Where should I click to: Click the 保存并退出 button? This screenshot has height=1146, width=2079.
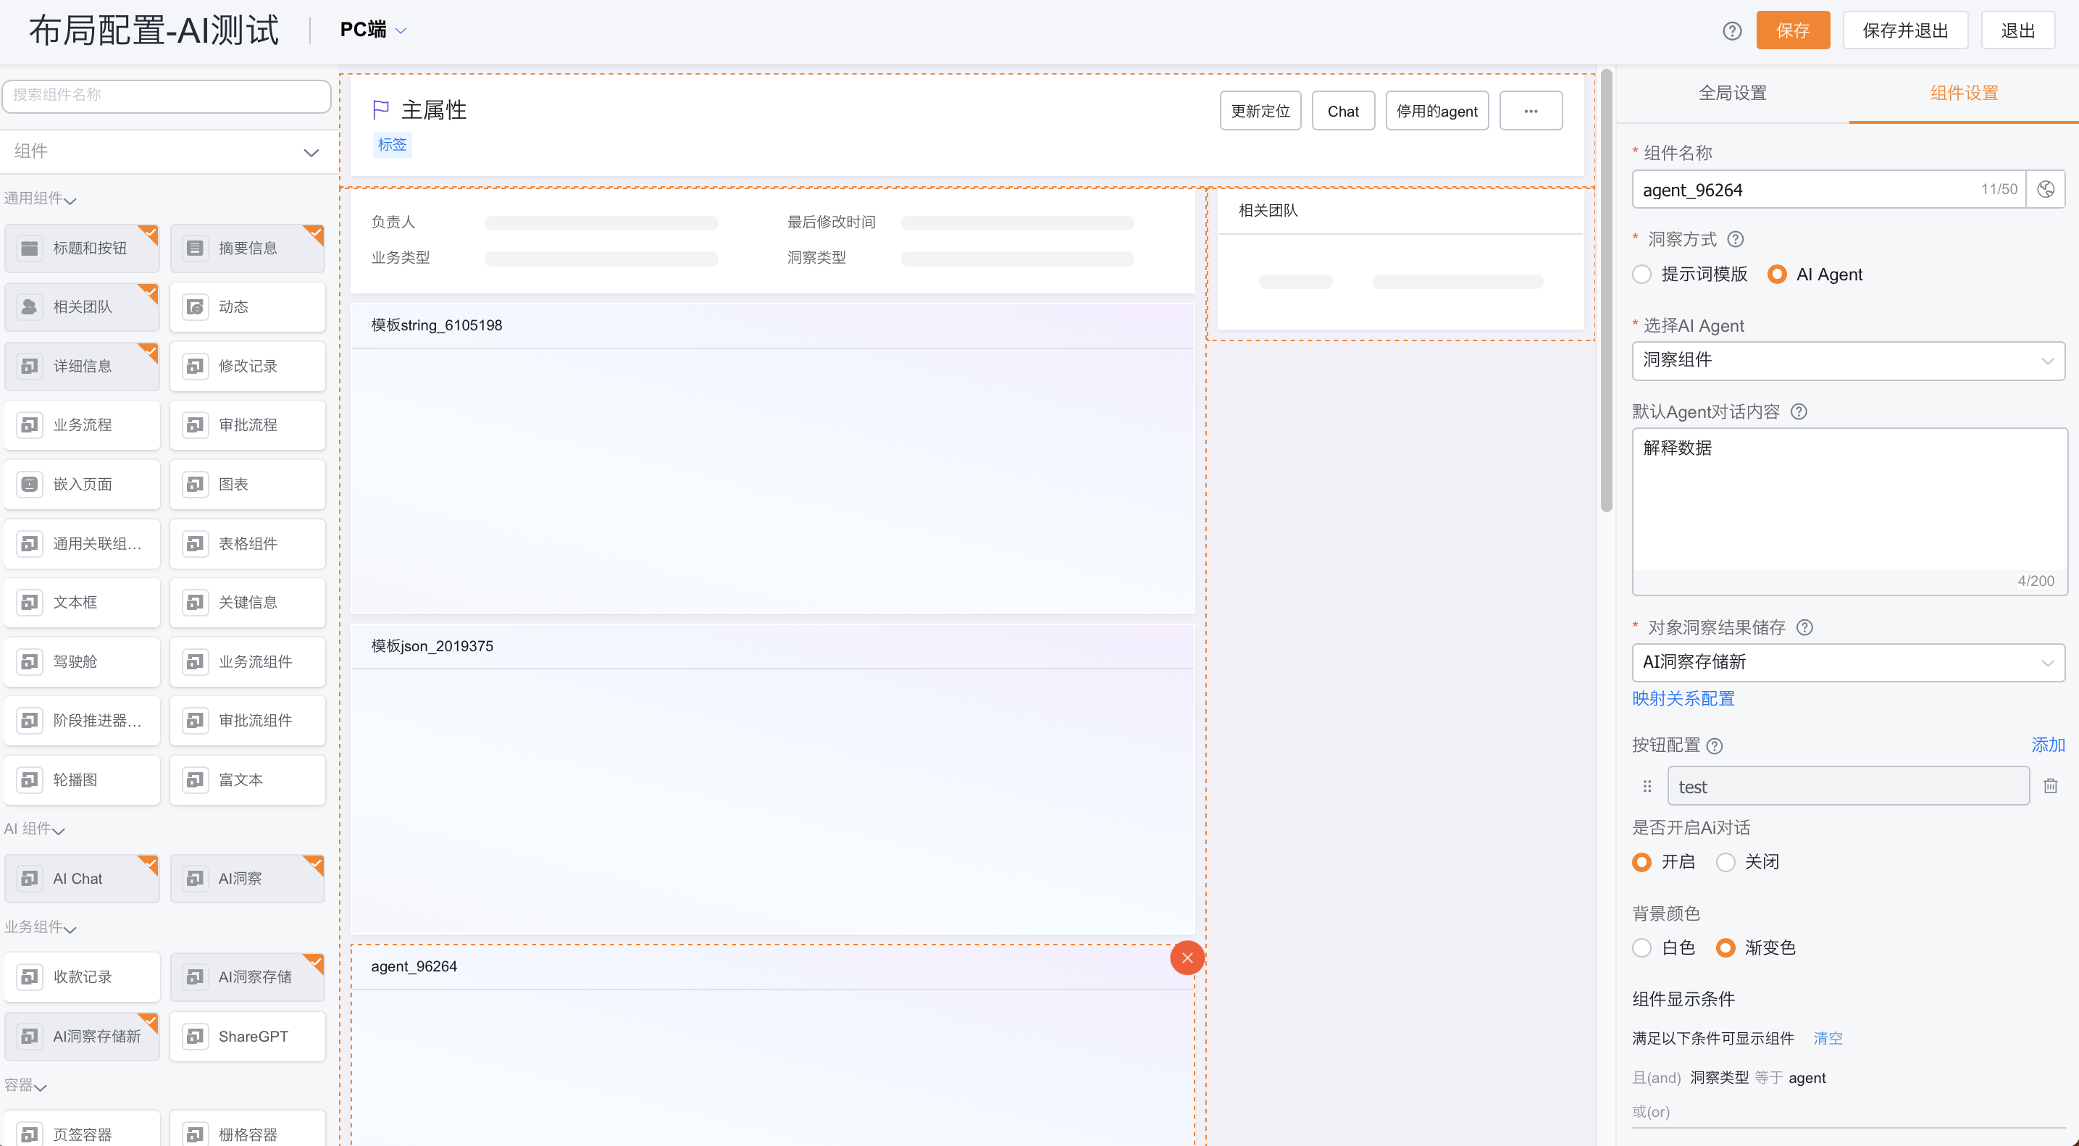pos(1904,30)
